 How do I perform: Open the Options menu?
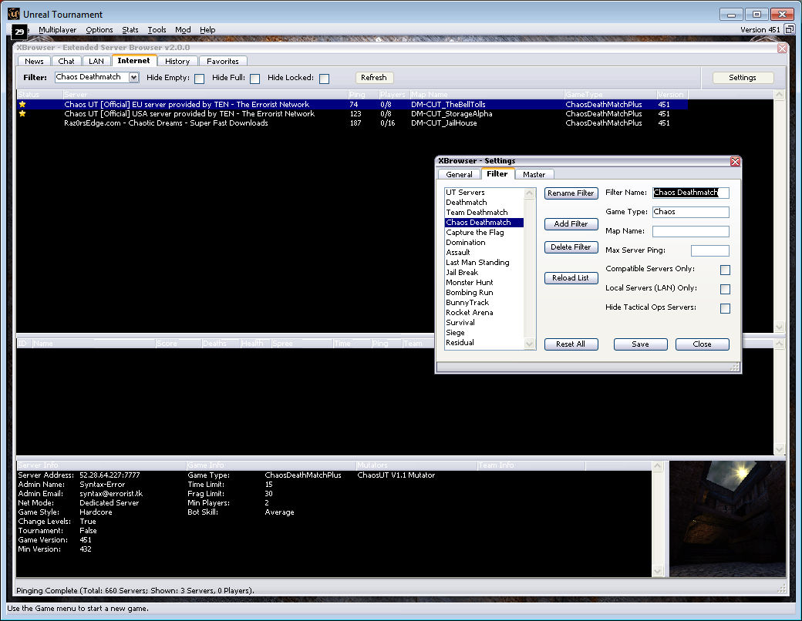[x=99, y=29]
